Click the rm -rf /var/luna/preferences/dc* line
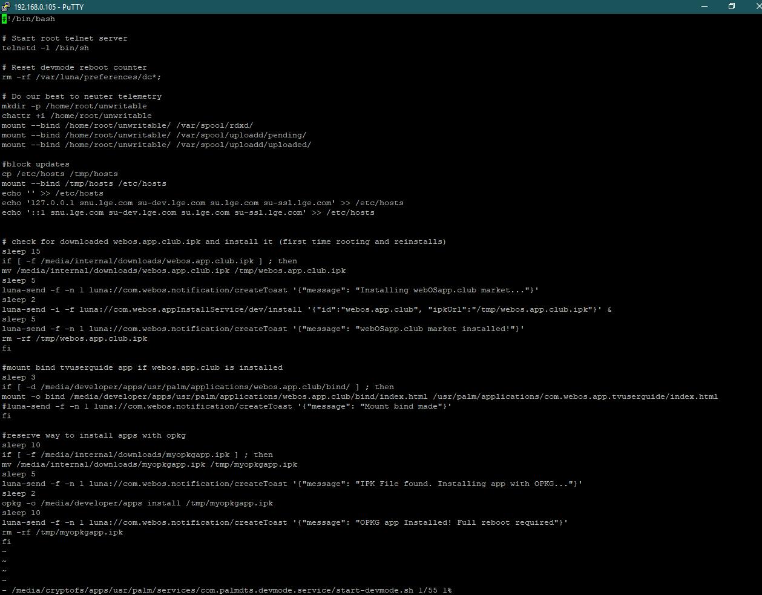 pyautogui.click(x=81, y=77)
